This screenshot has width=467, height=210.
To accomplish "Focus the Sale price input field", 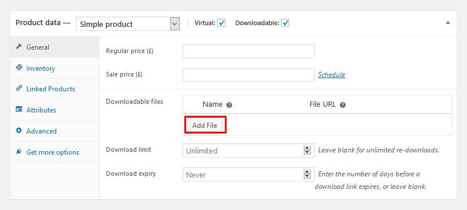I will pyautogui.click(x=248, y=75).
